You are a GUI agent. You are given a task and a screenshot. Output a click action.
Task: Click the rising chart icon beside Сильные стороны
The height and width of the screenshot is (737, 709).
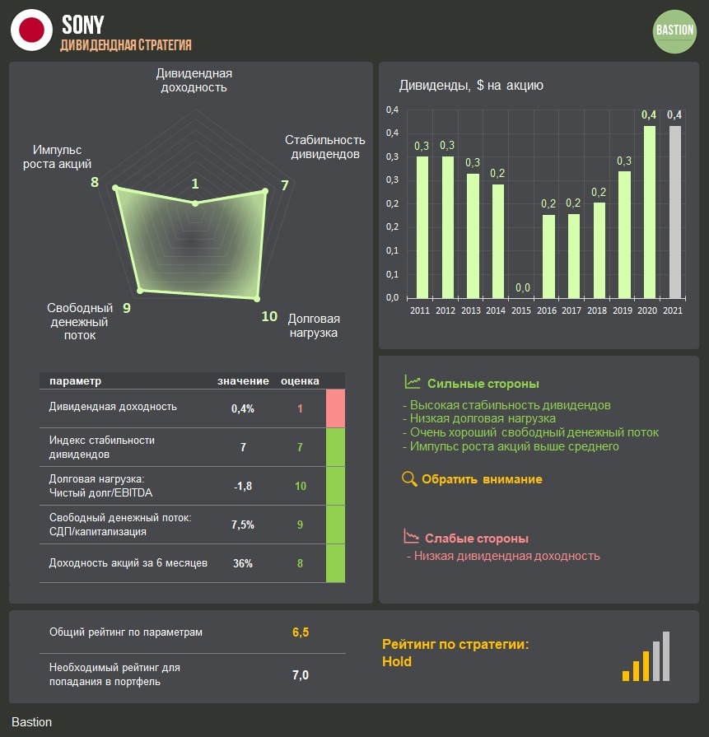(x=413, y=381)
